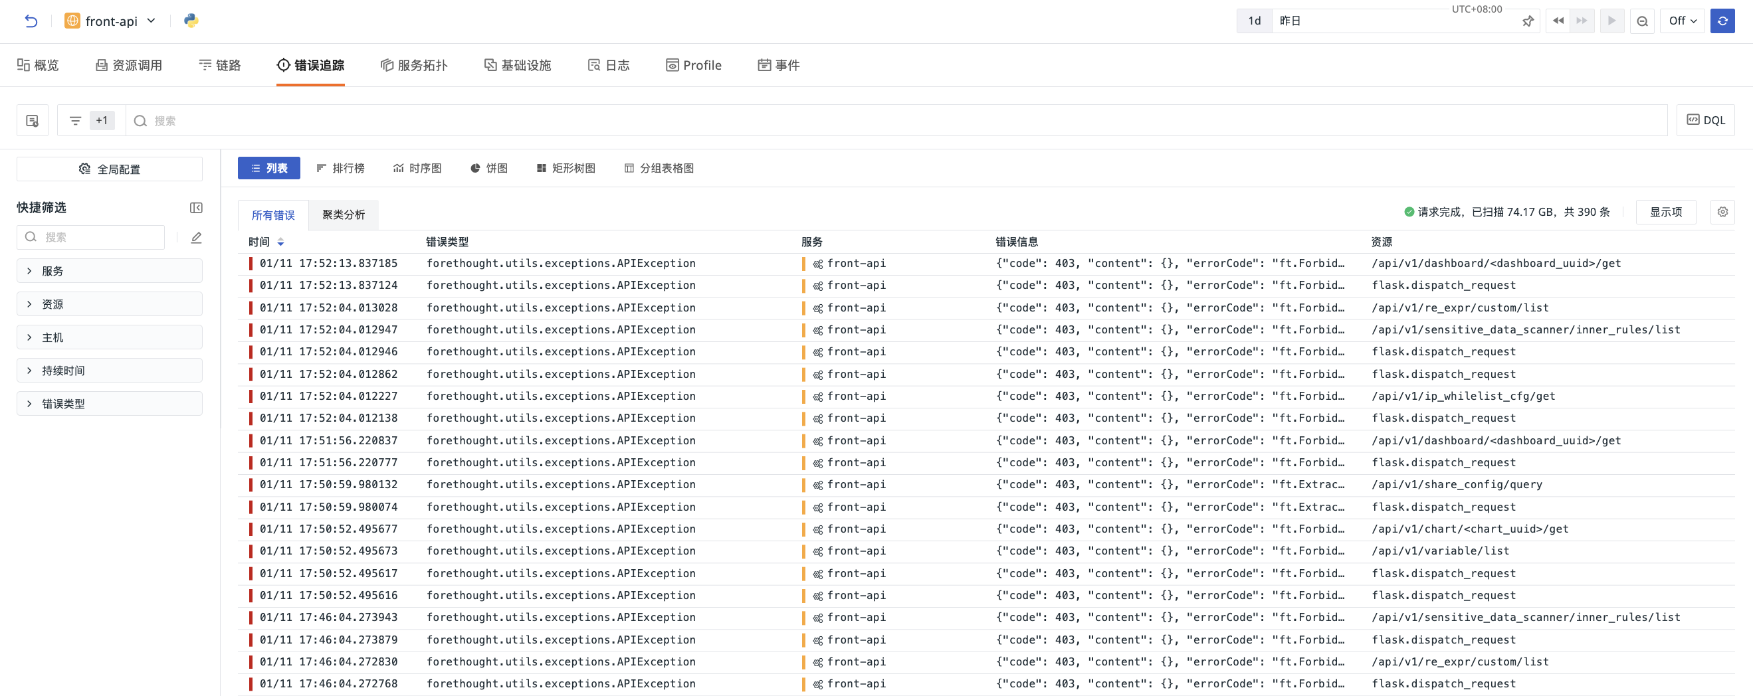1753x696 pixels.
Task: Open the Off auto-refresh dropdown
Action: click(1682, 21)
